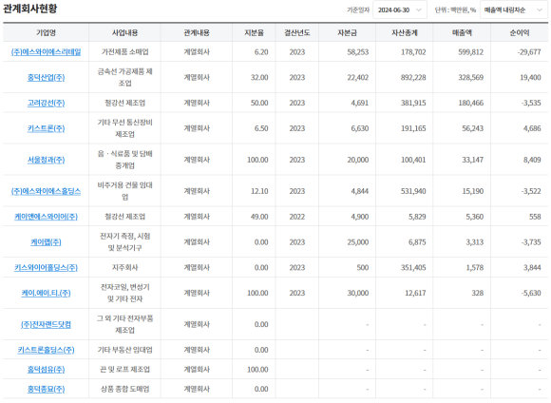Open the 케이앤에스와이어(주) company link
551x403 pixels.
click(46, 217)
